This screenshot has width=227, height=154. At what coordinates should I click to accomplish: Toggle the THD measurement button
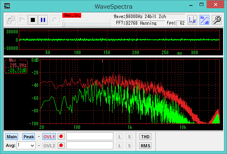click(x=145, y=137)
